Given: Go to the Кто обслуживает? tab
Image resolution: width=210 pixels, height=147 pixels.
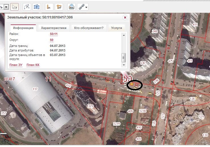Looking at the screenshot, I should [89, 28].
